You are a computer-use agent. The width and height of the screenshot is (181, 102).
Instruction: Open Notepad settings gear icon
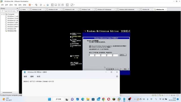tap(117, 76)
